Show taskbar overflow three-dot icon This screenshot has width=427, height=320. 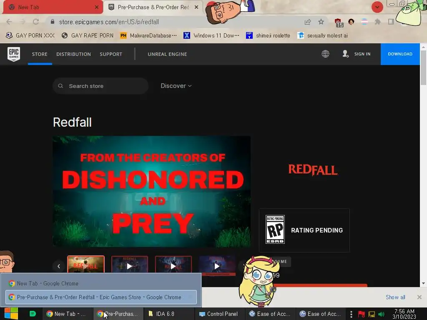click(351, 314)
